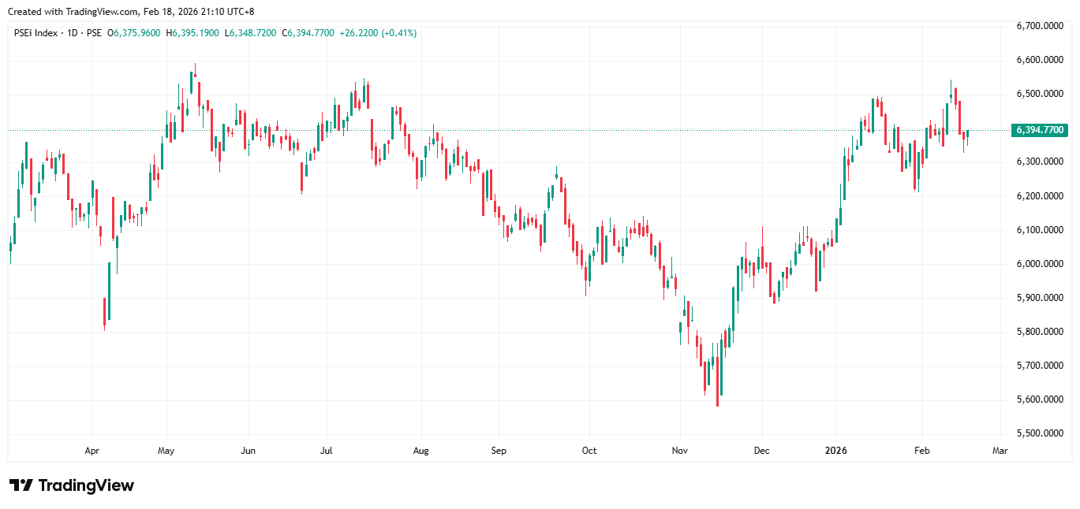Viewport: 1080px width, 509px height.
Task: Click the 2026 year label on time axis
Action: 835,451
